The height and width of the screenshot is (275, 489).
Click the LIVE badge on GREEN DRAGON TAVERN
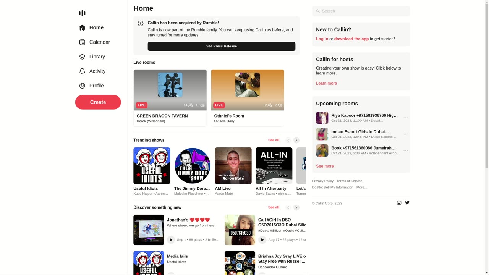point(141,105)
